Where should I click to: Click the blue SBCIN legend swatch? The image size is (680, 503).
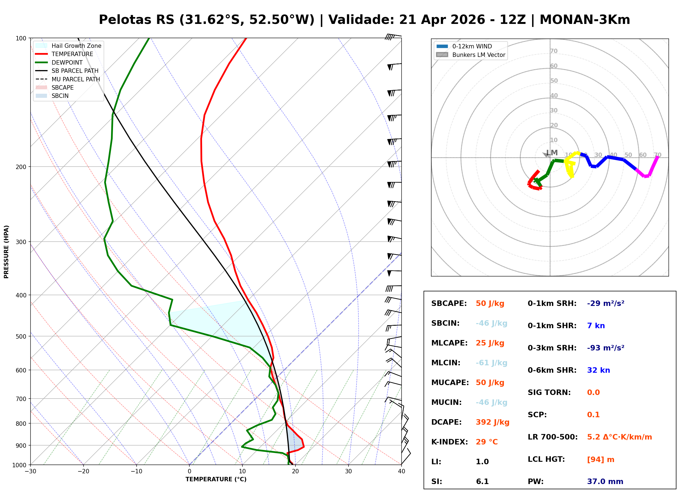point(42,96)
